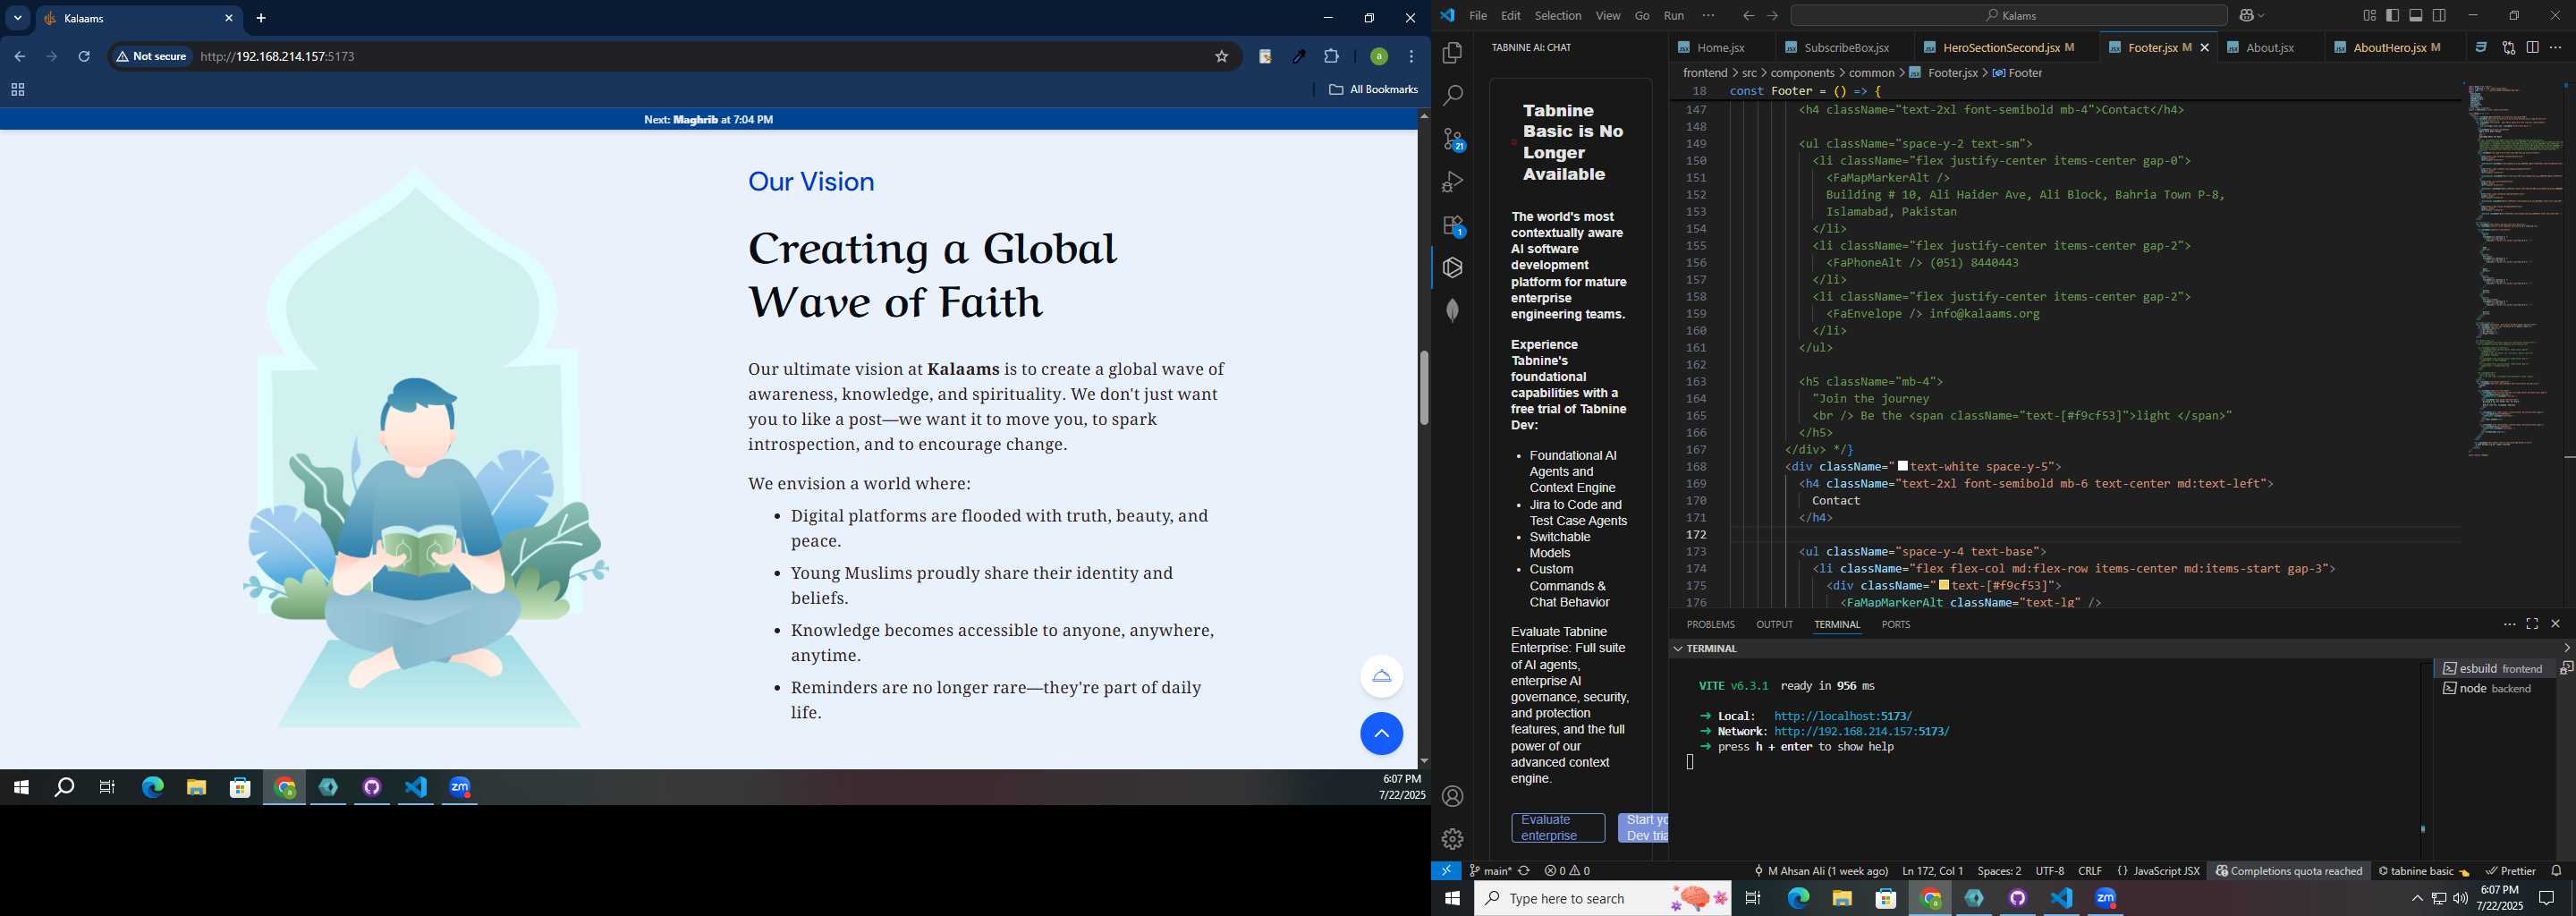The height and width of the screenshot is (916, 2576).
Task: Split the editor right
Action: pyautogui.click(x=2532, y=48)
